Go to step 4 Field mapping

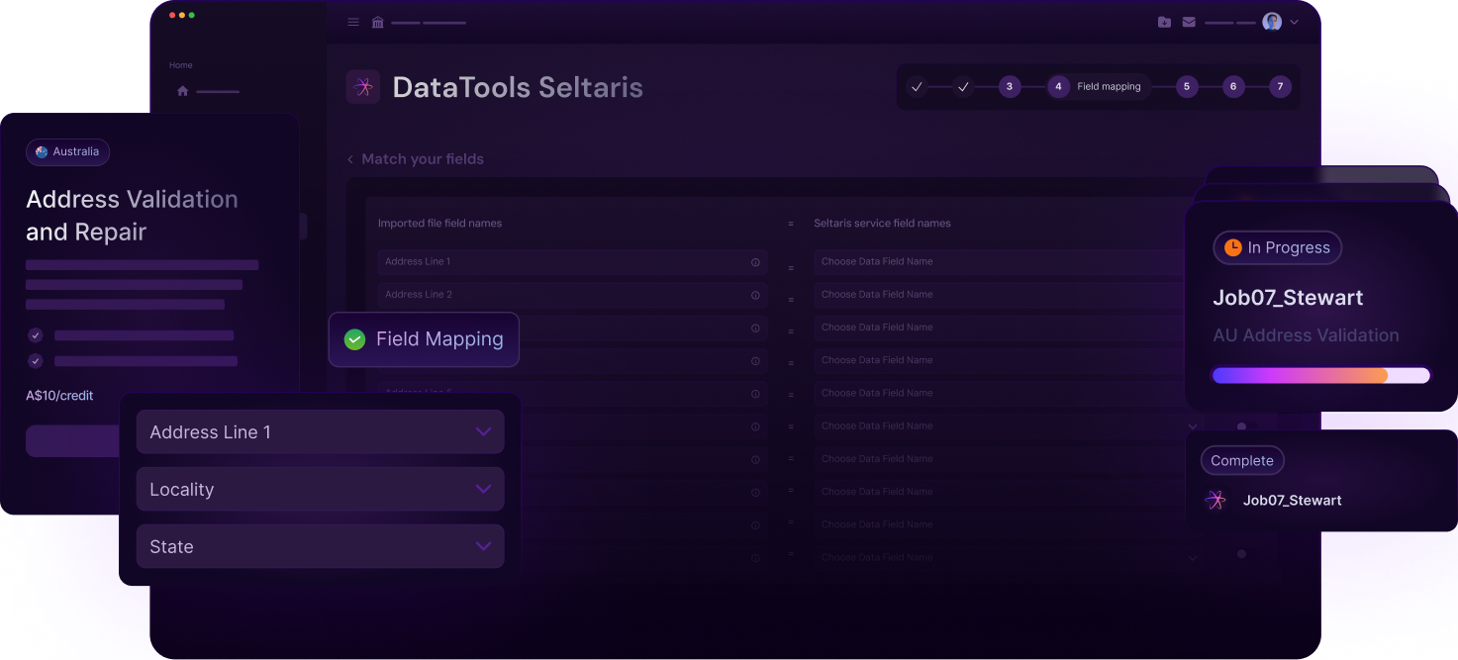1058,87
